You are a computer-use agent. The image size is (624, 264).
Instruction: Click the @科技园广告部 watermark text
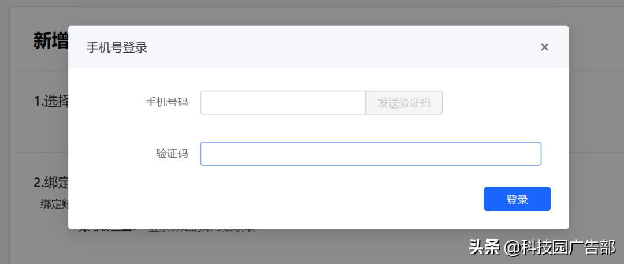pyautogui.click(x=559, y=247)
